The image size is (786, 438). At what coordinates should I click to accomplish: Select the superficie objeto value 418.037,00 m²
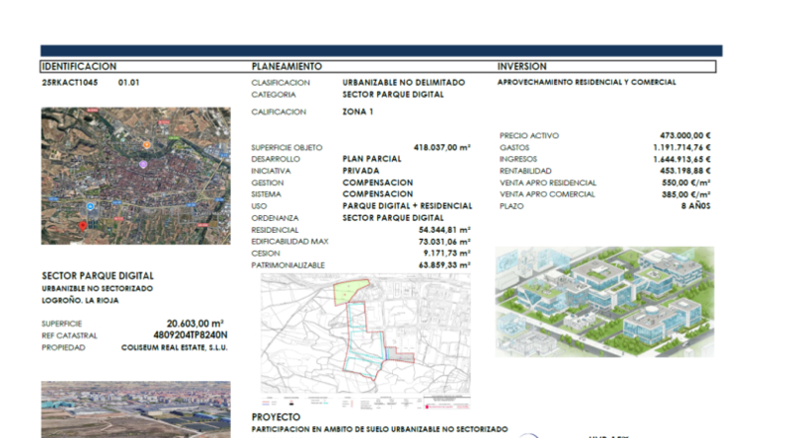[442, 147]
